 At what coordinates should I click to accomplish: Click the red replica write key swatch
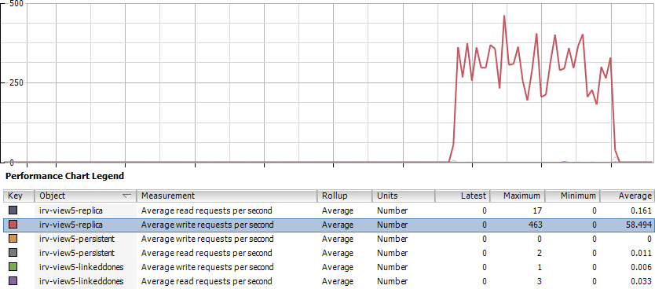(13, 225)
